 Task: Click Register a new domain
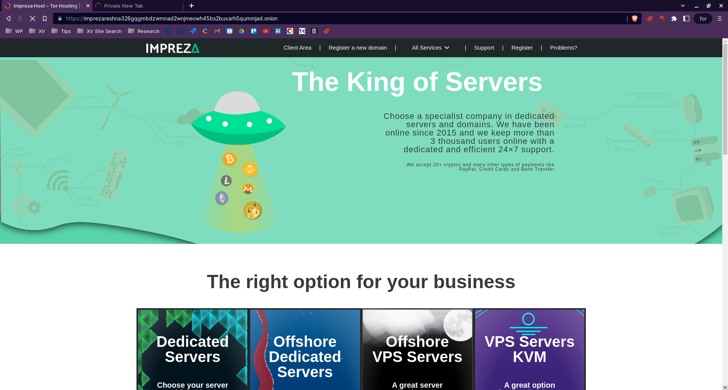tap(358, 48)
